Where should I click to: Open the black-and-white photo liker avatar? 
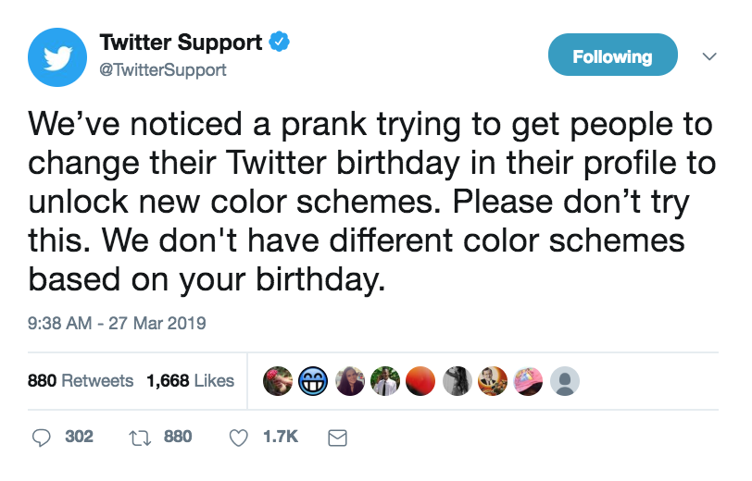tap(457, 381)
